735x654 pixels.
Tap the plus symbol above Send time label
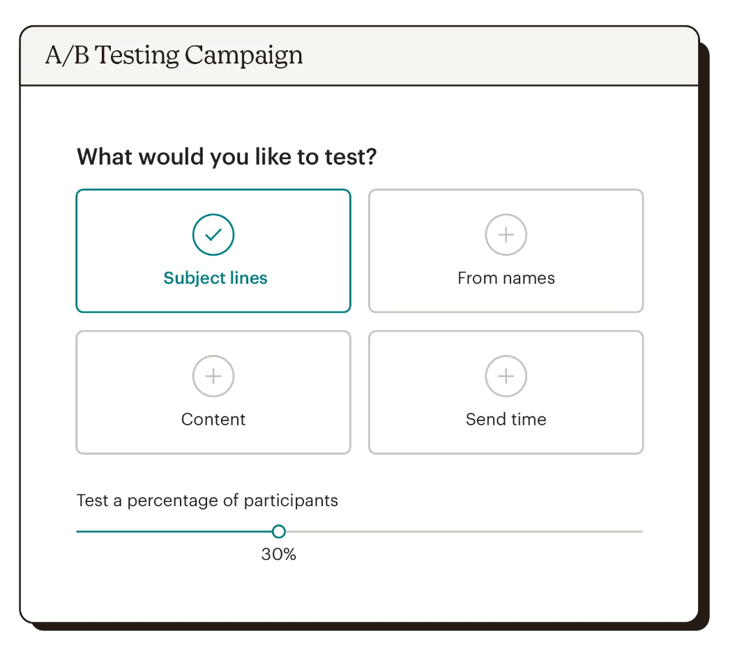coord(506,377)
